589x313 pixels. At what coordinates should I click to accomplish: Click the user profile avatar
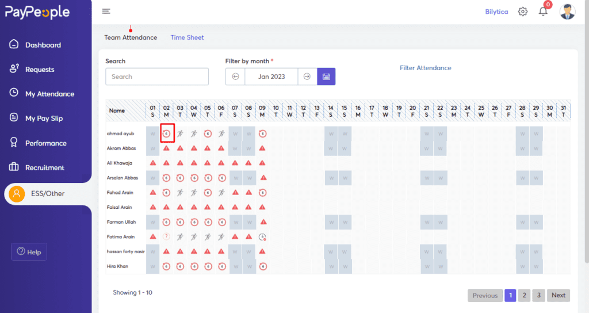567,12
